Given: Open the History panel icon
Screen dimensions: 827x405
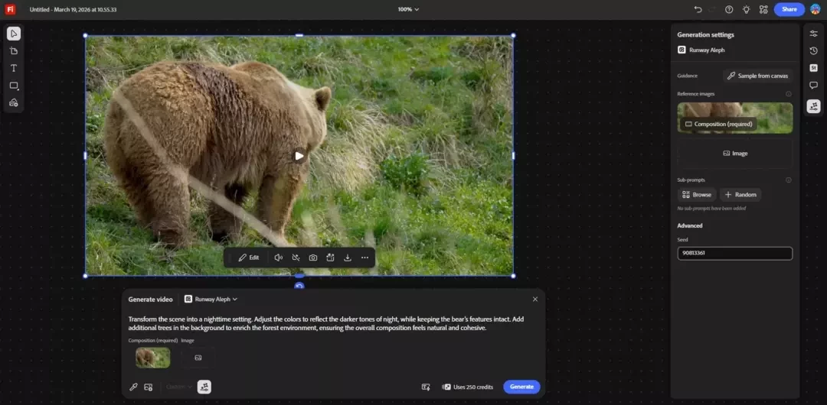Looking at the screenshot, I should click(x=813, y=50).
